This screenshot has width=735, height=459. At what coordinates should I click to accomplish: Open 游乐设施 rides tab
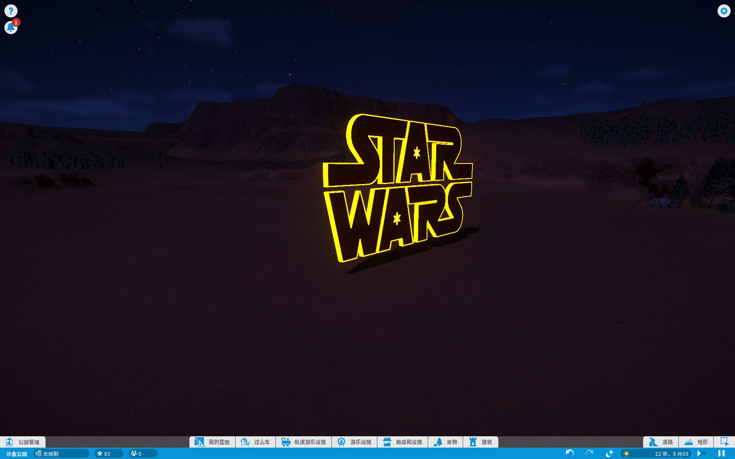click(354, 442)
